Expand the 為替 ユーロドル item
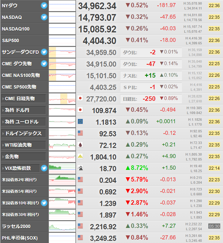Viewport: 223px width, 243px height. 24,122
